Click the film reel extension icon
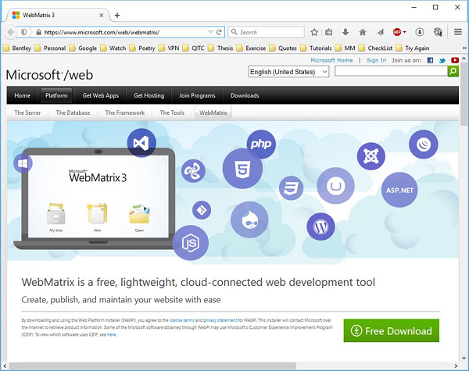469x371 pixels. coord(438,32)
